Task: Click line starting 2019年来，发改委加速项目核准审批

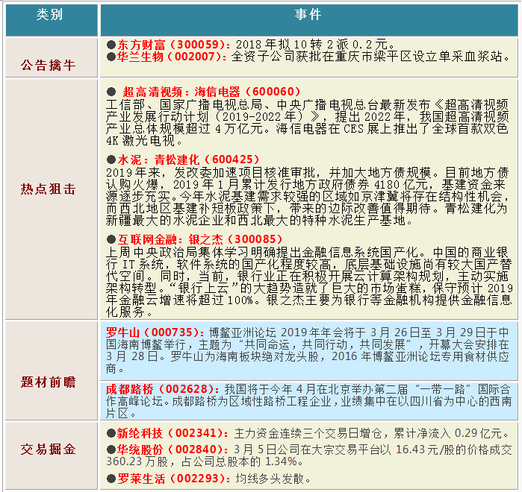Action: [x=307, y=173]
